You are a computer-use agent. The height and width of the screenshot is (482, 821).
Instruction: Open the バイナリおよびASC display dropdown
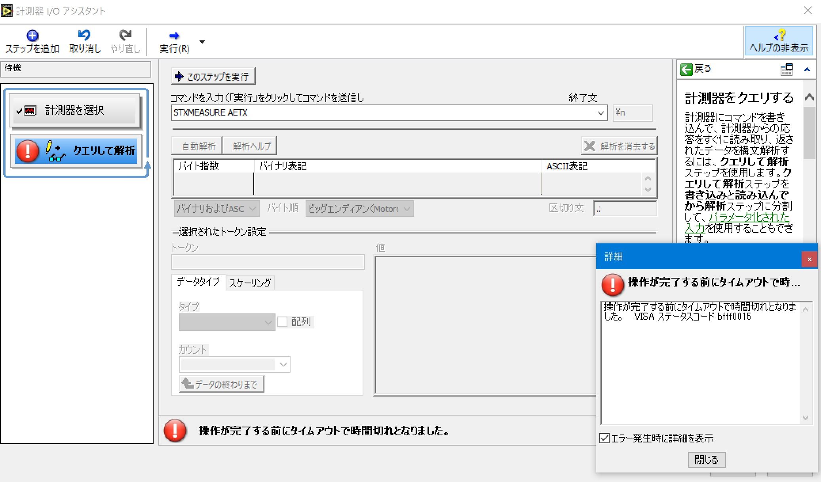(217, 209)
